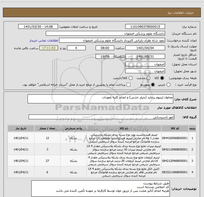Click the buyer notes text box
Image resolution: width=204 pixels, height=197 pixels.
point(100,189)
